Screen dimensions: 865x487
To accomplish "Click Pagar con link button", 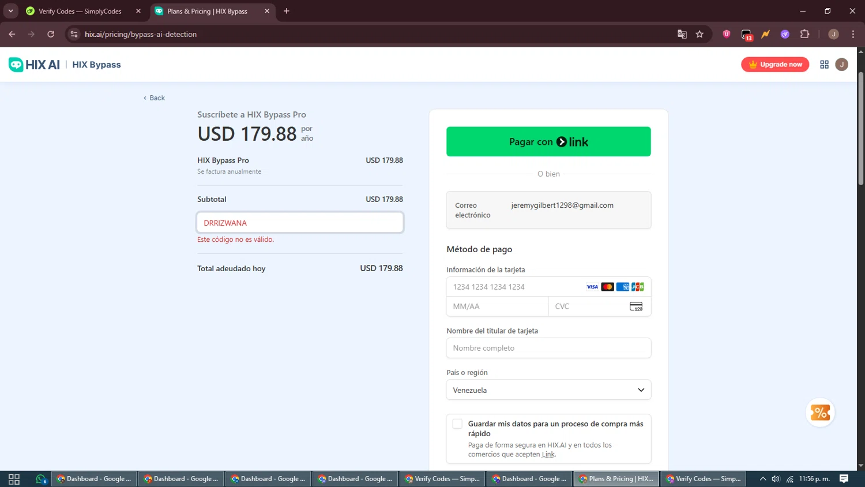I will [548, 141].
